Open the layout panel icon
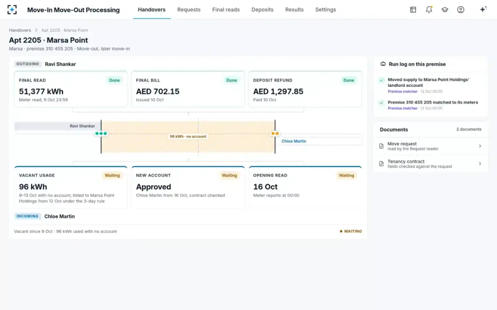This screenshot has height=310, width=497. [413, 10]
